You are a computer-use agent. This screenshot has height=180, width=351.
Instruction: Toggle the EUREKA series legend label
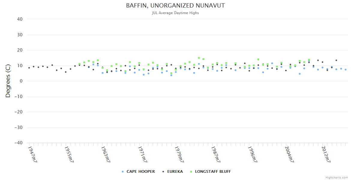click(175, 172)
